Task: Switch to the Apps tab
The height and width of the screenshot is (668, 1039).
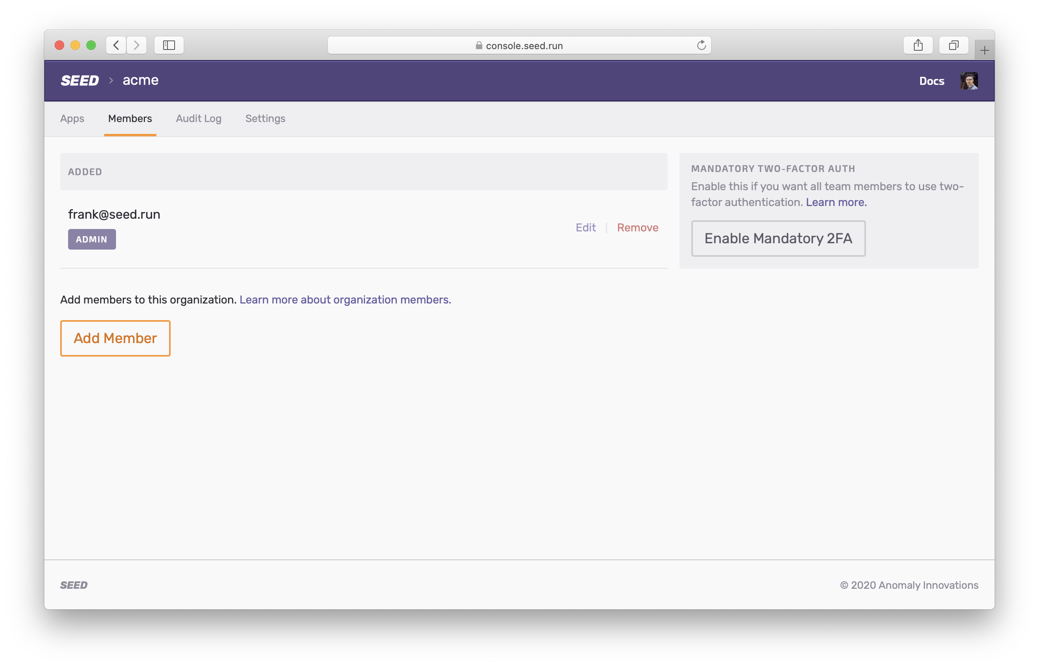Action: coord(72,118)
